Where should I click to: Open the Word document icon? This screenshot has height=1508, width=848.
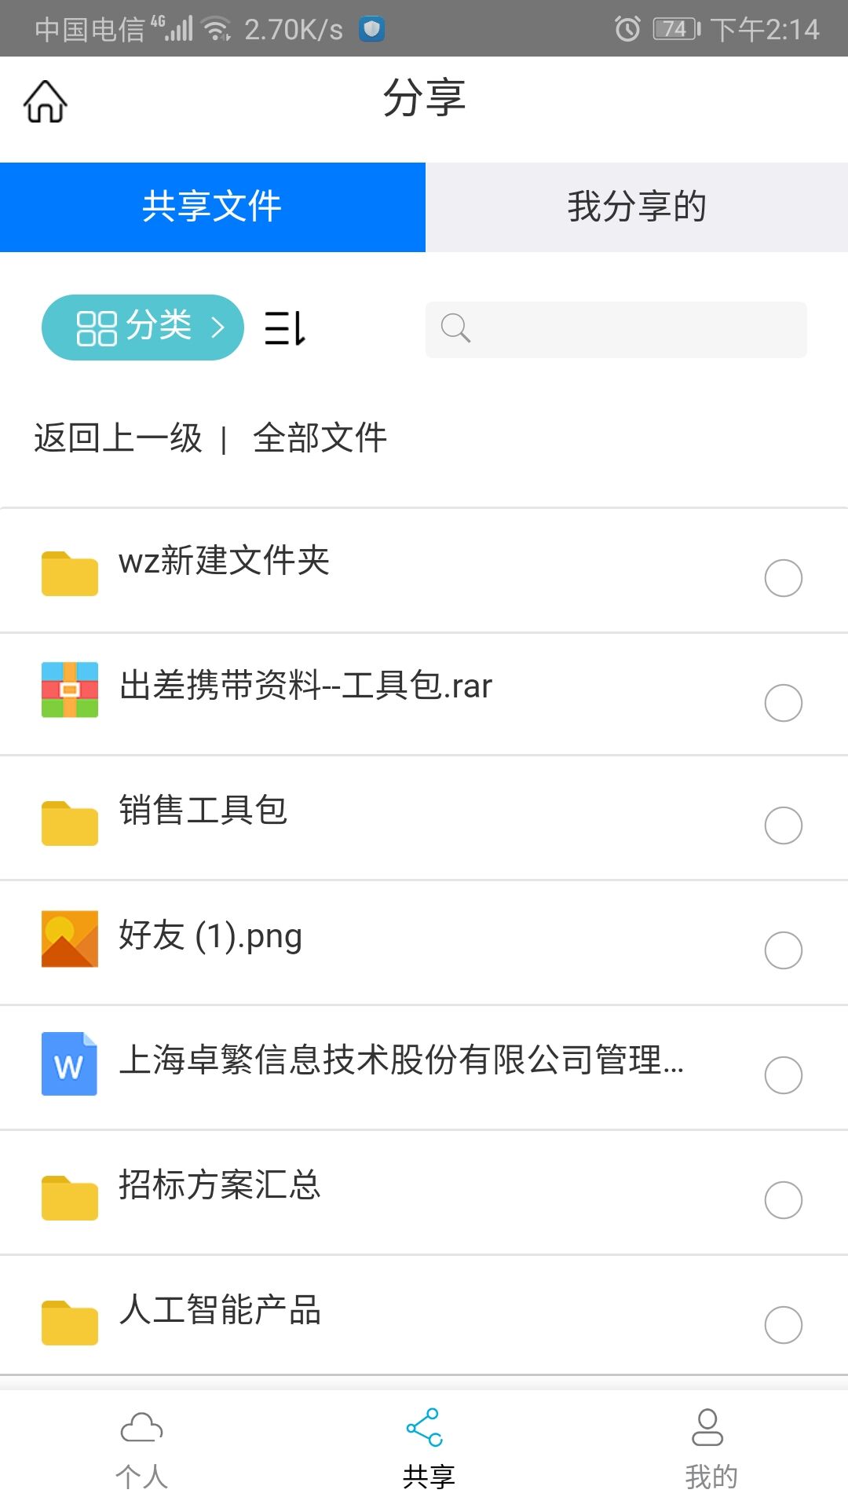(x=70, y=1063)
